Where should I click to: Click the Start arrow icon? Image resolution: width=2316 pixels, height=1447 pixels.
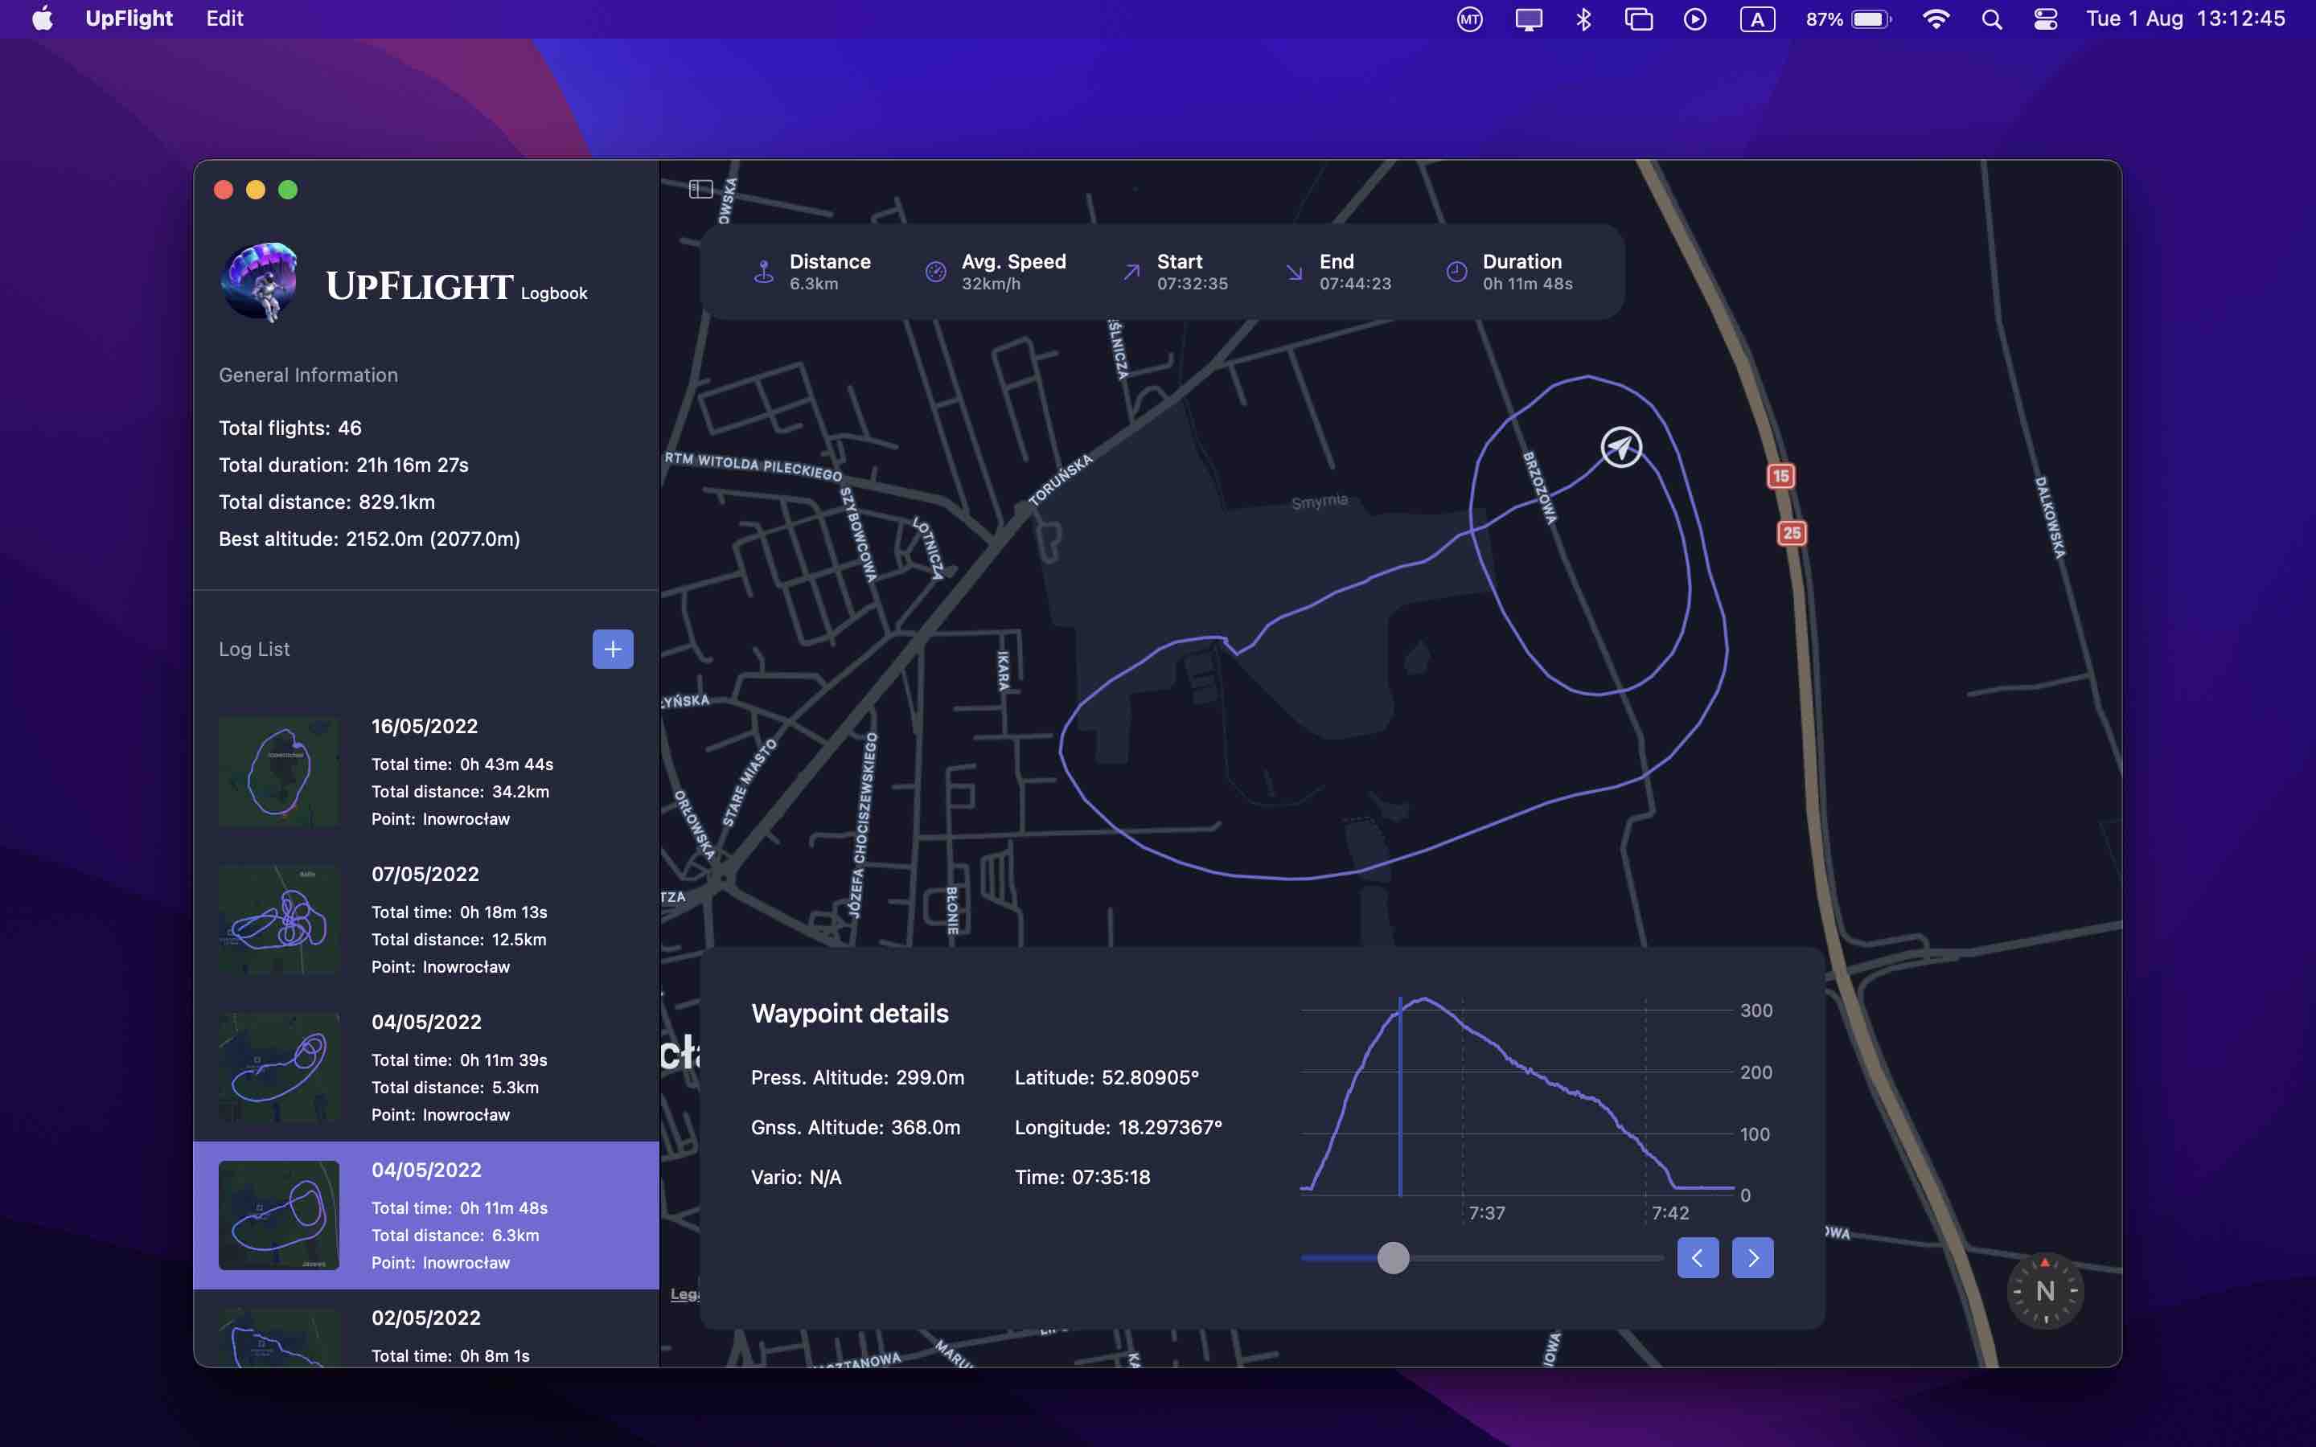coord(1131,273)
